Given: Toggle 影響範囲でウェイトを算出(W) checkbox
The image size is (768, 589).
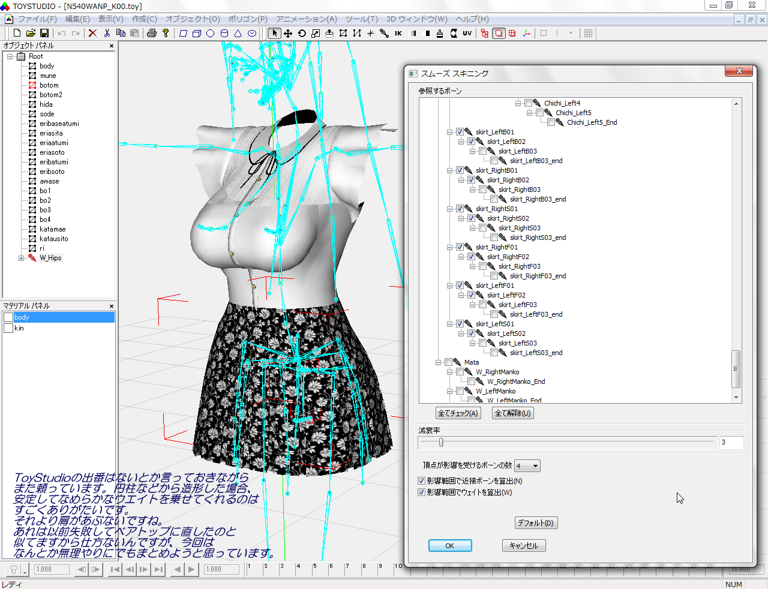Looking at the screenshot, I should 421,492.
